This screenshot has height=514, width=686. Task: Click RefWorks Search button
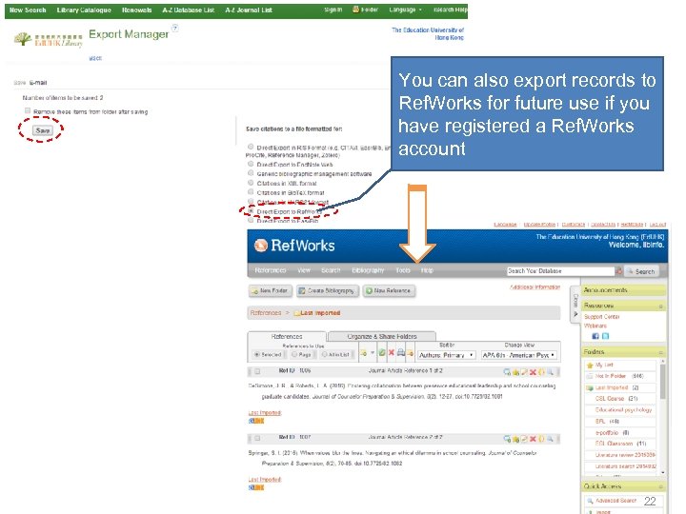[641, 271]
